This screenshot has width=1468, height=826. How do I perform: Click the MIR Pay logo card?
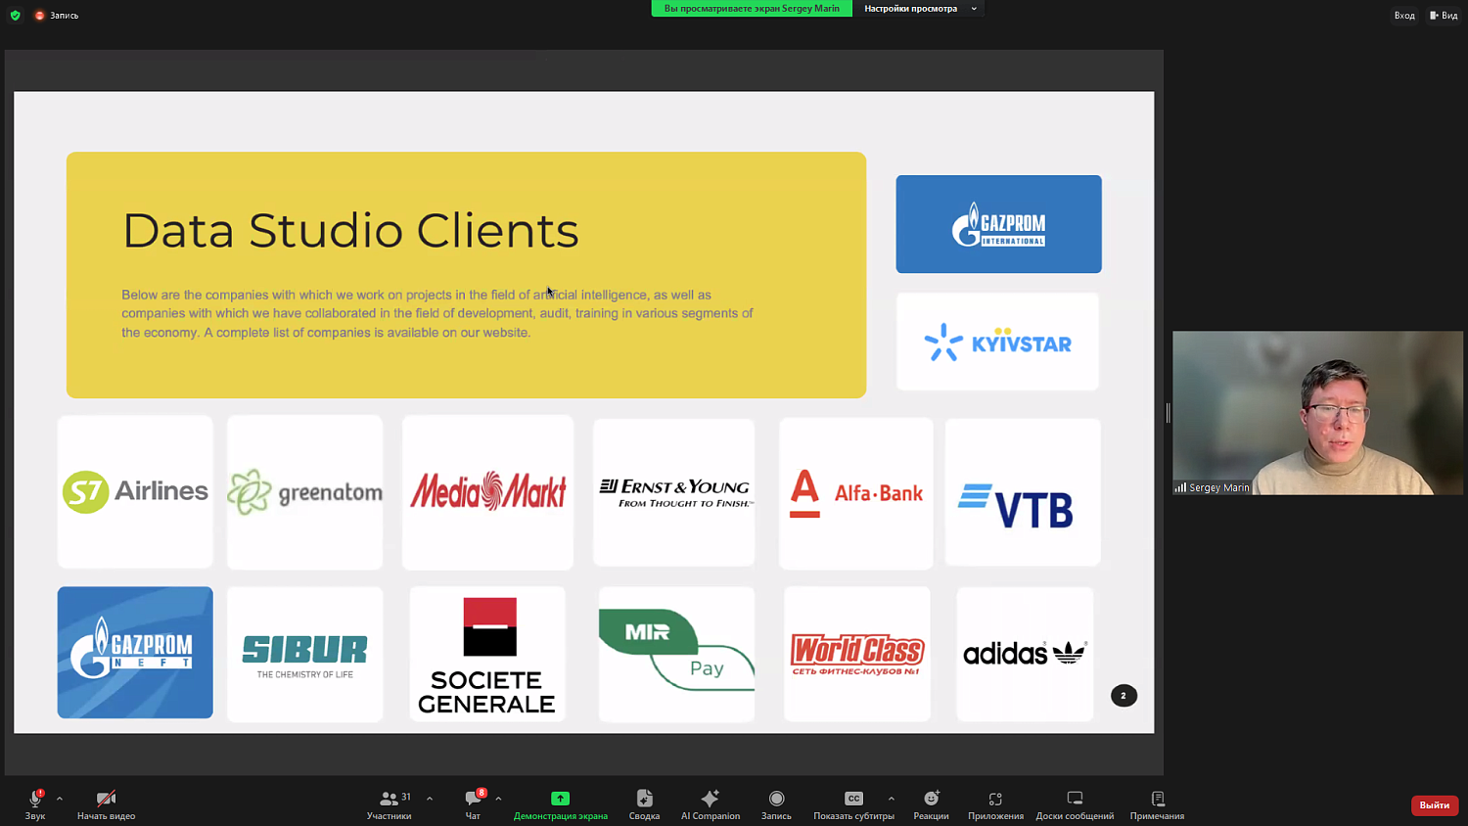(x=676, y=654)
